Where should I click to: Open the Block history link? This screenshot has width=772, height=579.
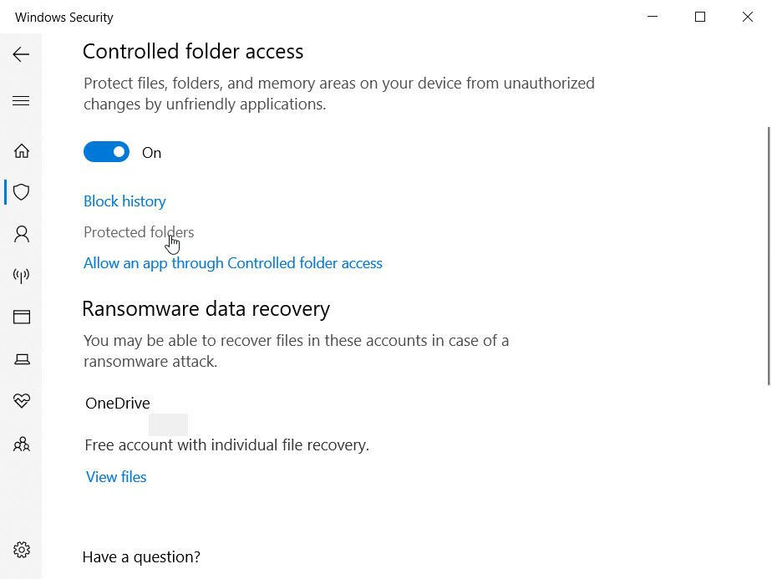pos(124,201)
